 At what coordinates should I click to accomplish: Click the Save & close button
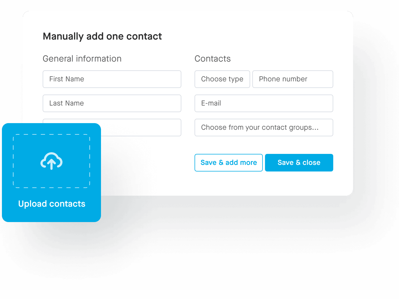(299, 162)
